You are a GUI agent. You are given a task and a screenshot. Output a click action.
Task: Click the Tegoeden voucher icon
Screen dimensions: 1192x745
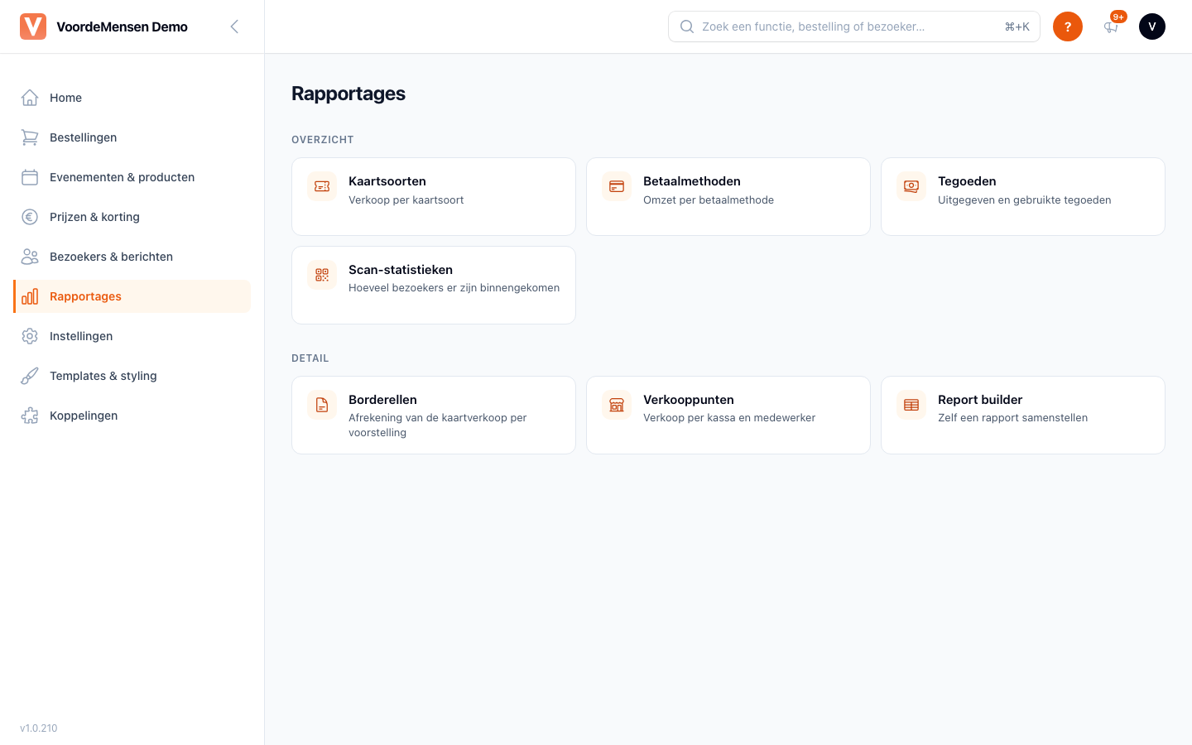tap(911, 186)
